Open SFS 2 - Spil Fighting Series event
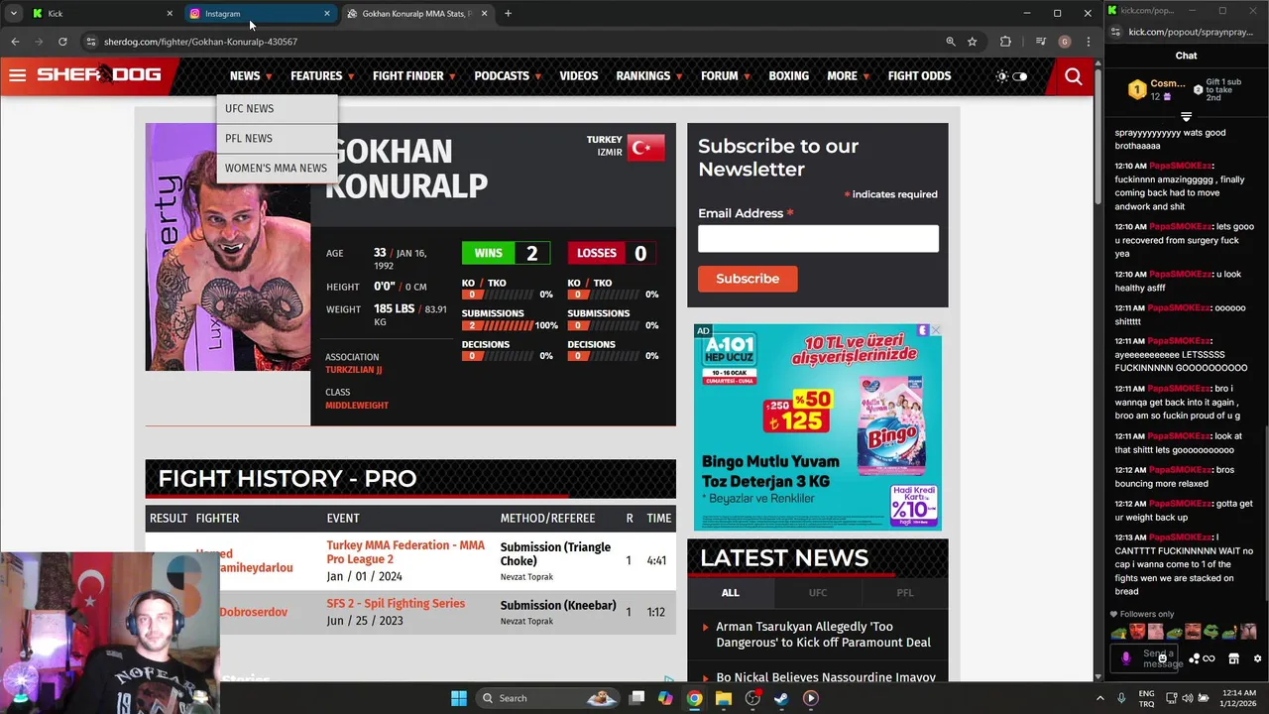1269x714 pixels. point(396,603)
